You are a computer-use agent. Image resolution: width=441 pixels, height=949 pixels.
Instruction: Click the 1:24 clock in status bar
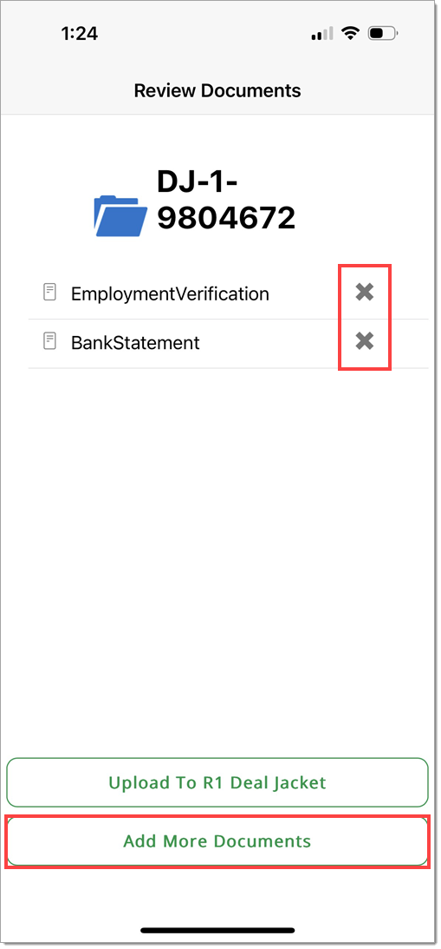point(79,34)
